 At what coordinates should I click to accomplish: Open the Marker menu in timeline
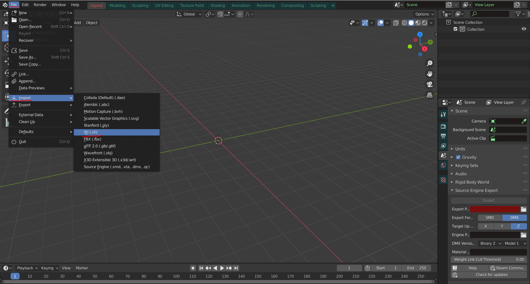click(82, 268)
